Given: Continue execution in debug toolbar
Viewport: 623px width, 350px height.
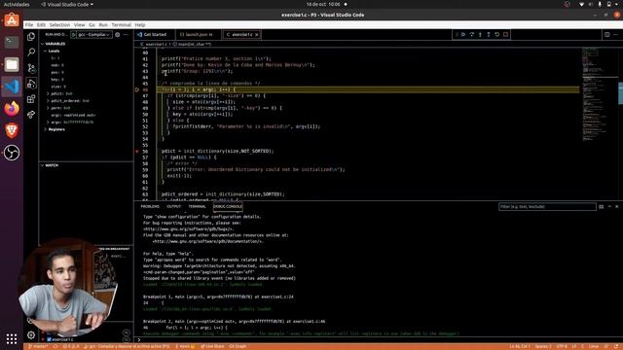Looking at the screenshot, I should pyautogui.click(x=463, y=35).
